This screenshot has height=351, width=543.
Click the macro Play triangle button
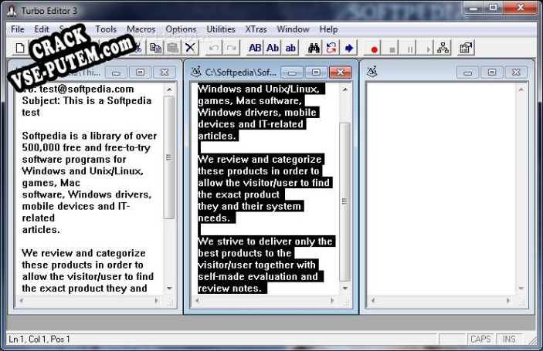click(x=428, y=49)
